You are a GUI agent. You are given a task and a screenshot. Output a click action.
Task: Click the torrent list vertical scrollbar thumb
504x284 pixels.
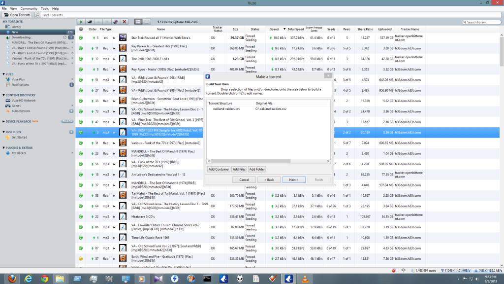tap(502, 51)
